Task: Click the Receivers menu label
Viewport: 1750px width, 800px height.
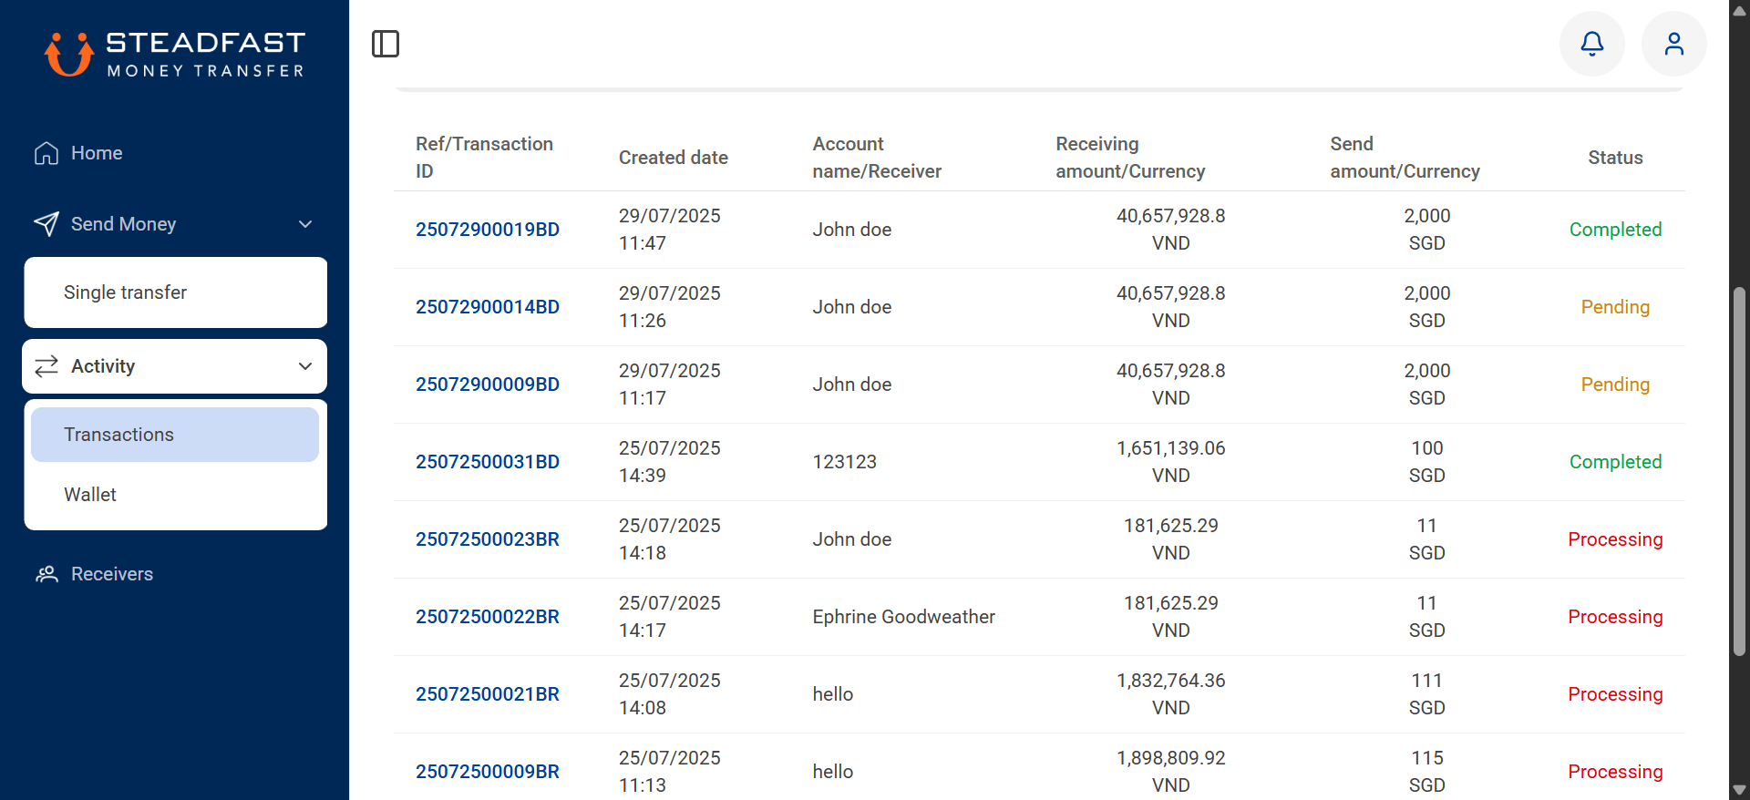Action: tap(112, 574)
